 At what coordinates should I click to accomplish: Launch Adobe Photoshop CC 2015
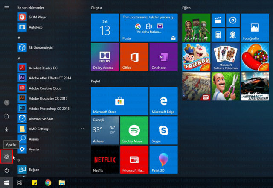50,109
